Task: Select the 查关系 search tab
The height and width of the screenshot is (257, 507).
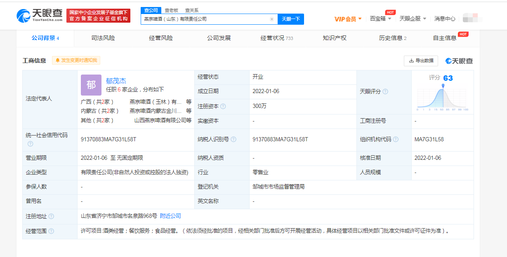Action: click(x=191, y=10)
